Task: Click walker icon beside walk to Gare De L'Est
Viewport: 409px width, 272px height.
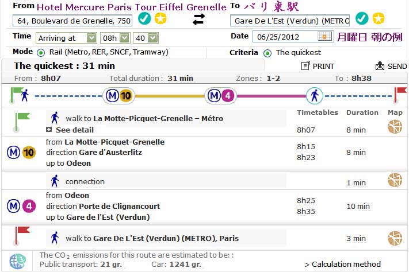Action: (x=55, y=238)
